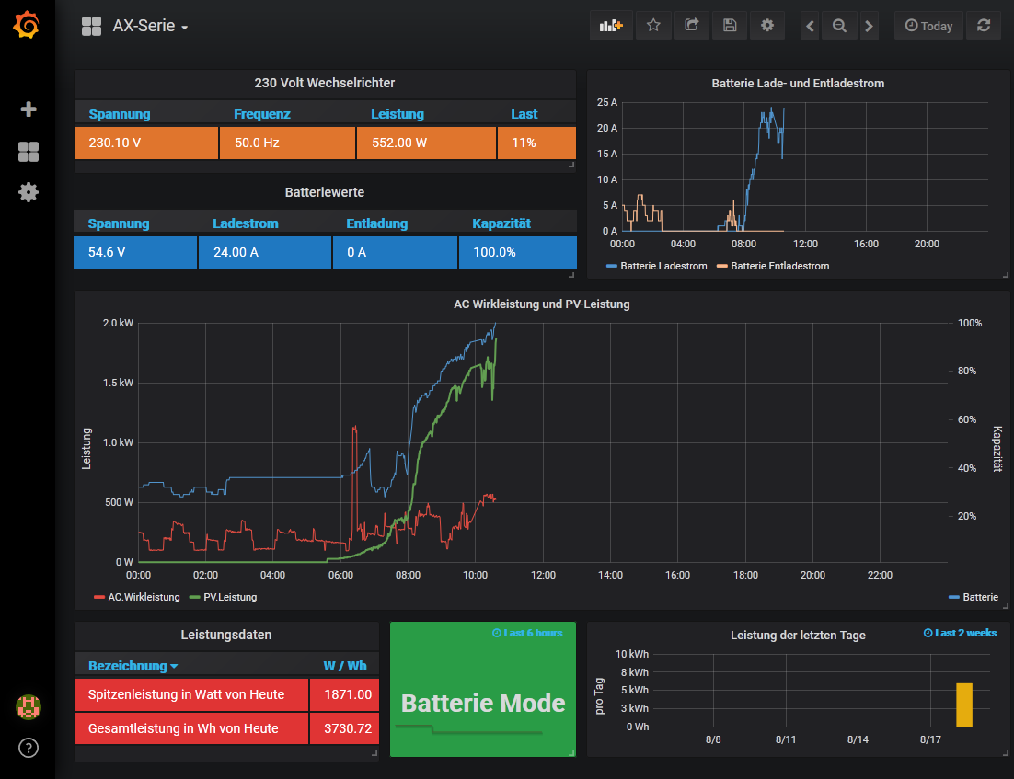Open the Today time range picker

tap(928, 26)
